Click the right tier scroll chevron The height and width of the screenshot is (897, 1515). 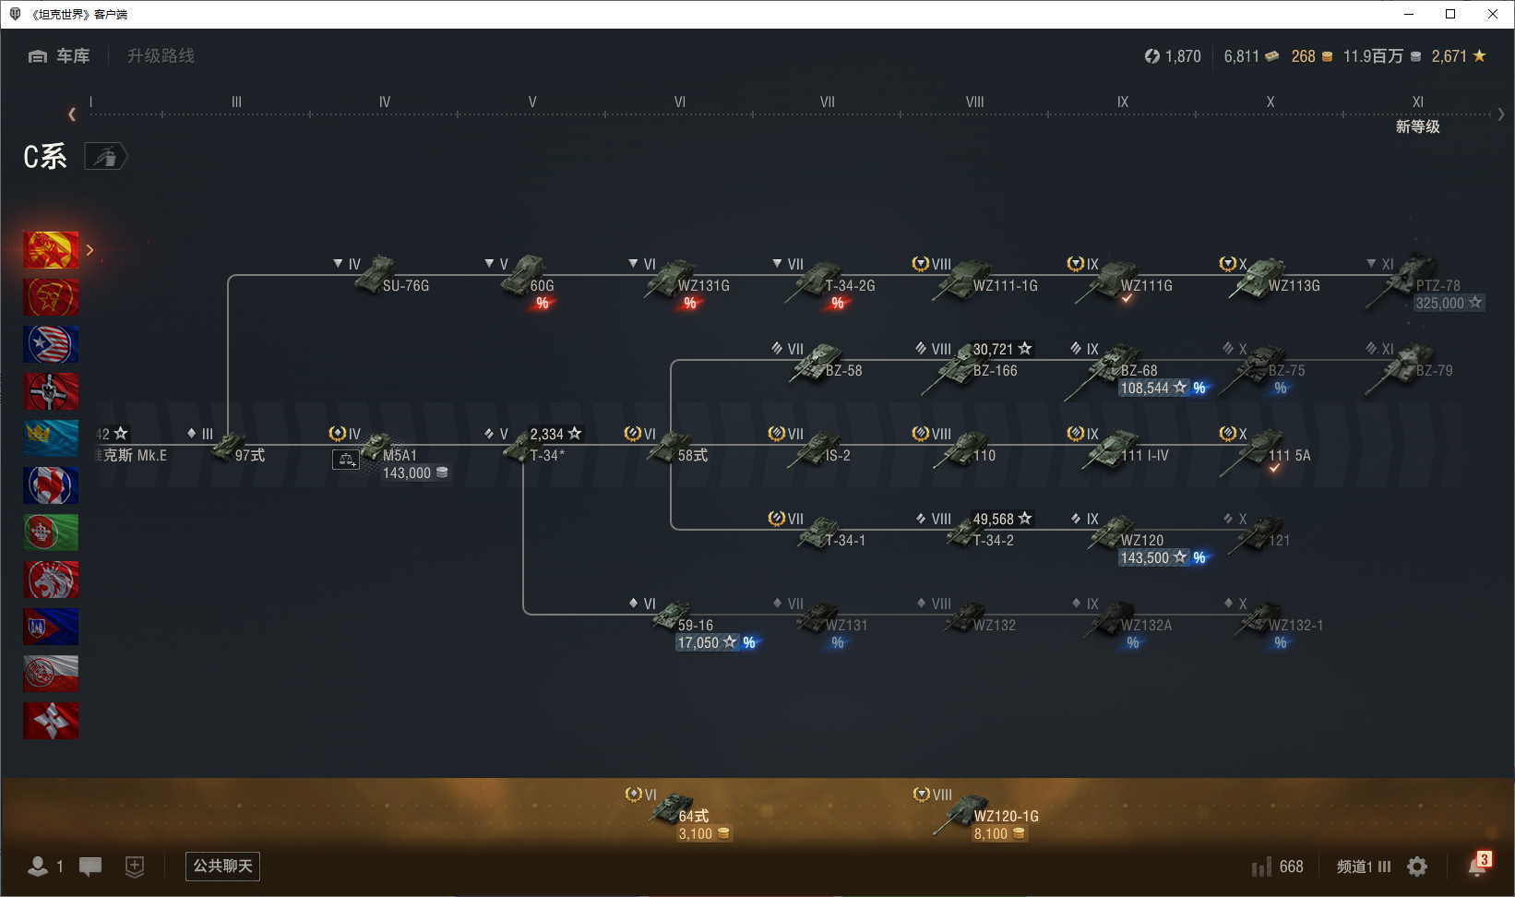coord(1501,114)
